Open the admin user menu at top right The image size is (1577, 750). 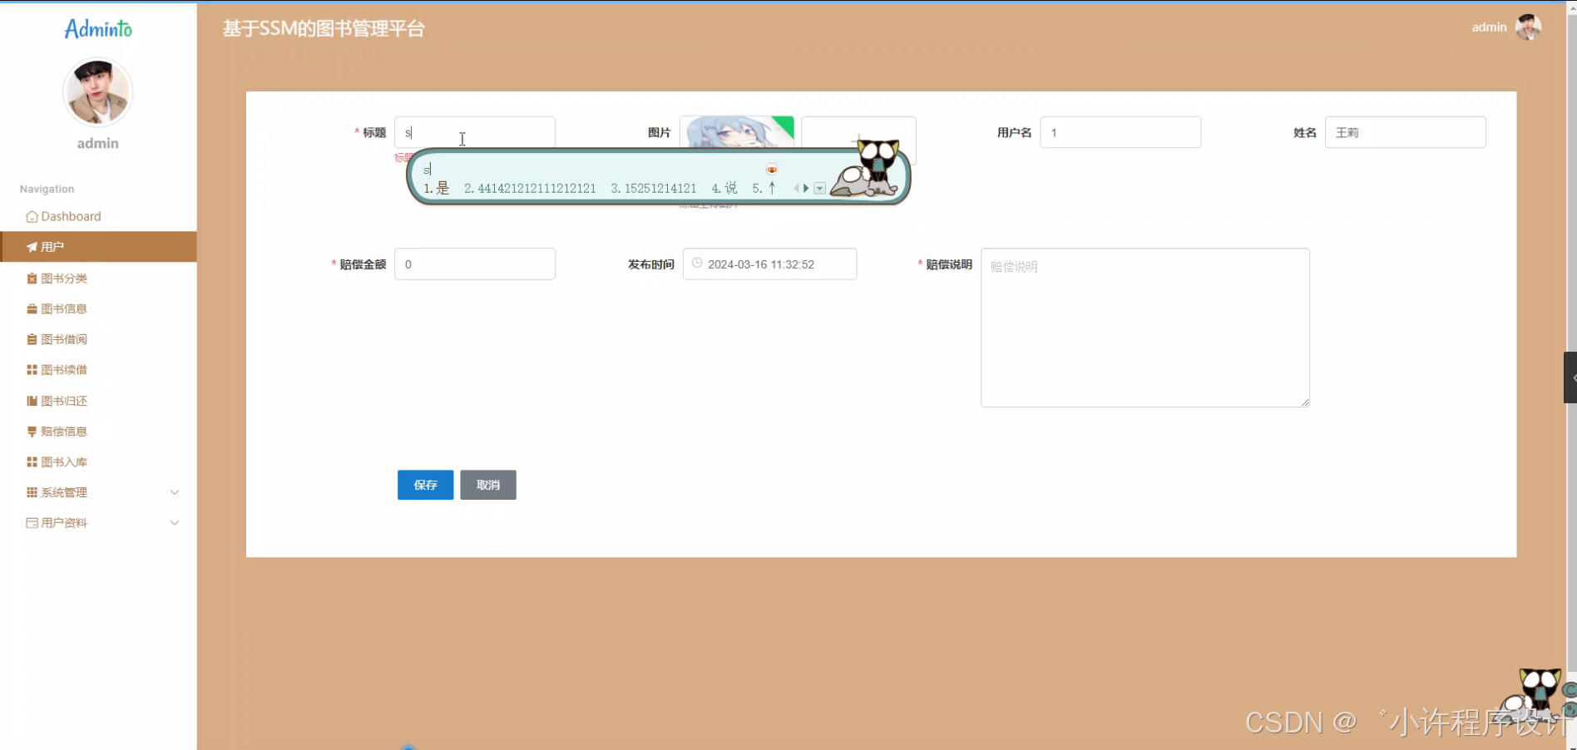[1505, 27]
